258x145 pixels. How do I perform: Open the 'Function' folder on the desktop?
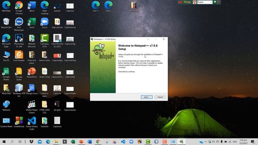tap(44, 122)
